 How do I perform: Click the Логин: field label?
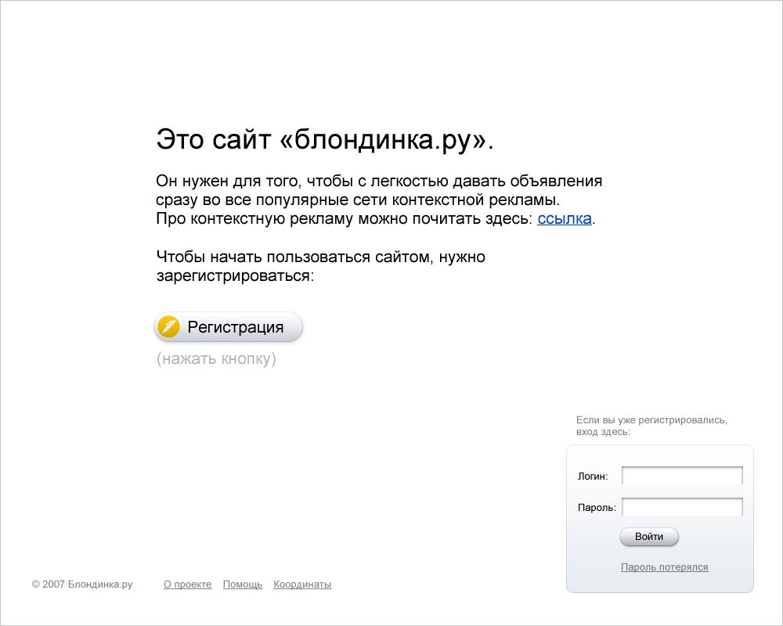tap(593, 477)
